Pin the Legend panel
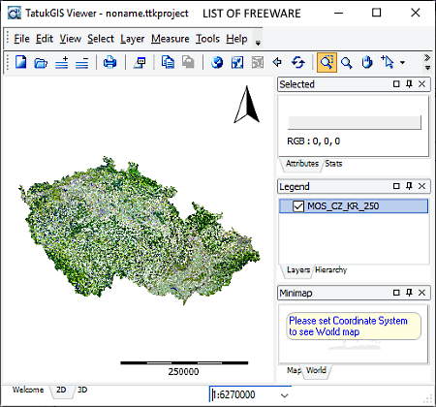Viewport: 436px width, 407px height. tap(409, 186)
